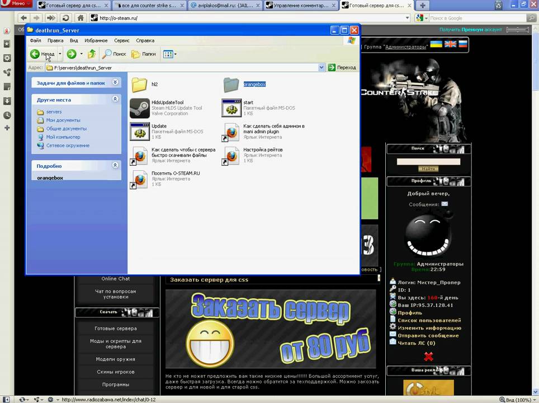
Task: Open the Opera address bar history dropdown
Action: (x=408, y=18)
